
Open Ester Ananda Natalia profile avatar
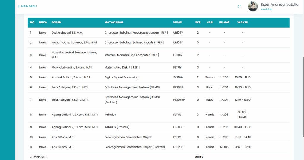(253, 7)
